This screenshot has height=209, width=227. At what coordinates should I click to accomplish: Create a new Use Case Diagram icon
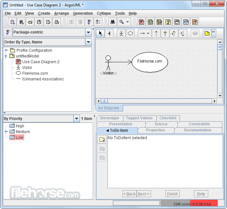coord(141,22)
